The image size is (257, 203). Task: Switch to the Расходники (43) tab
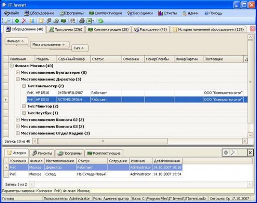click(x=150, y=30)
